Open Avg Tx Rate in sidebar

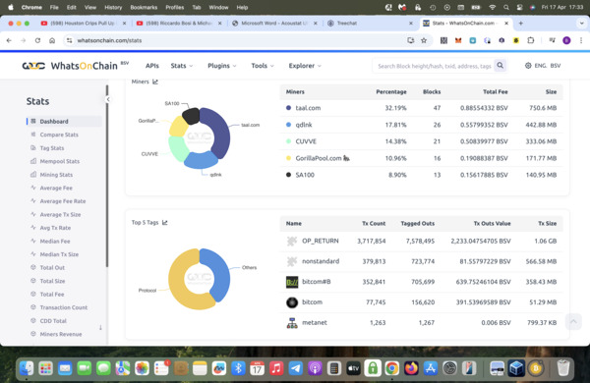[x=55, y=228]
